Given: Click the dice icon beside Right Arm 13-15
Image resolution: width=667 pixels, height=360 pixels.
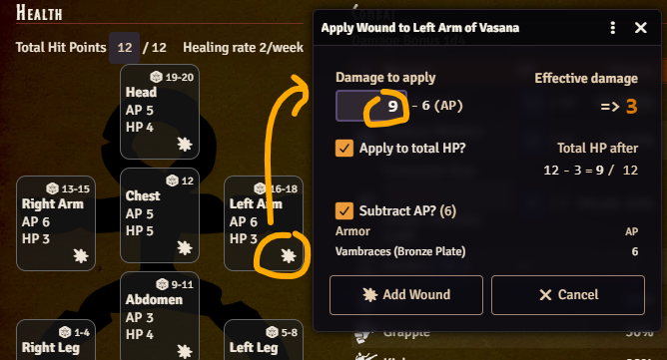Looking at the screenshot, I should click(52, 188).
